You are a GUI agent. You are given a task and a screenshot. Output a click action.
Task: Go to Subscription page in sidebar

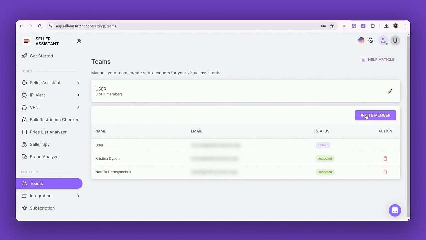pyautogui.click(x=42, y=208)
